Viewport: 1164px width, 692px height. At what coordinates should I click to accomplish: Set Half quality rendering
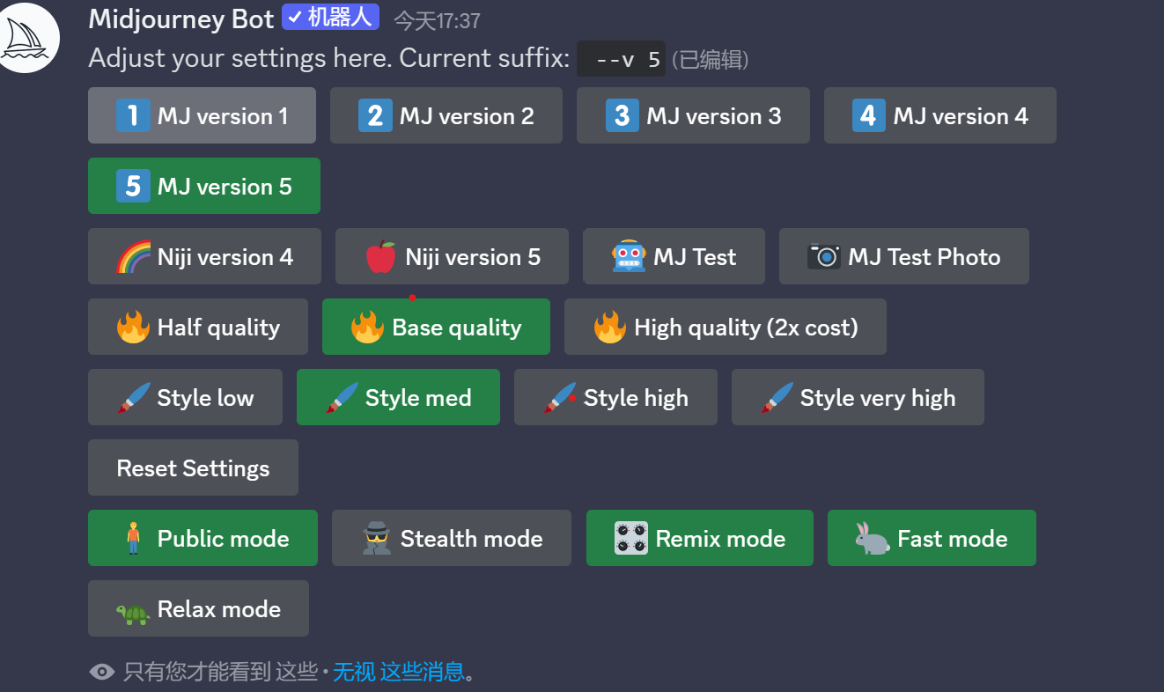click(x=198, y=327)
